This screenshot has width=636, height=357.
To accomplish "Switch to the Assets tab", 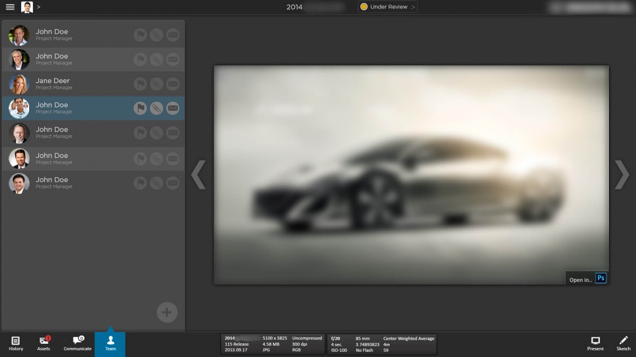I will pos(43,343).
